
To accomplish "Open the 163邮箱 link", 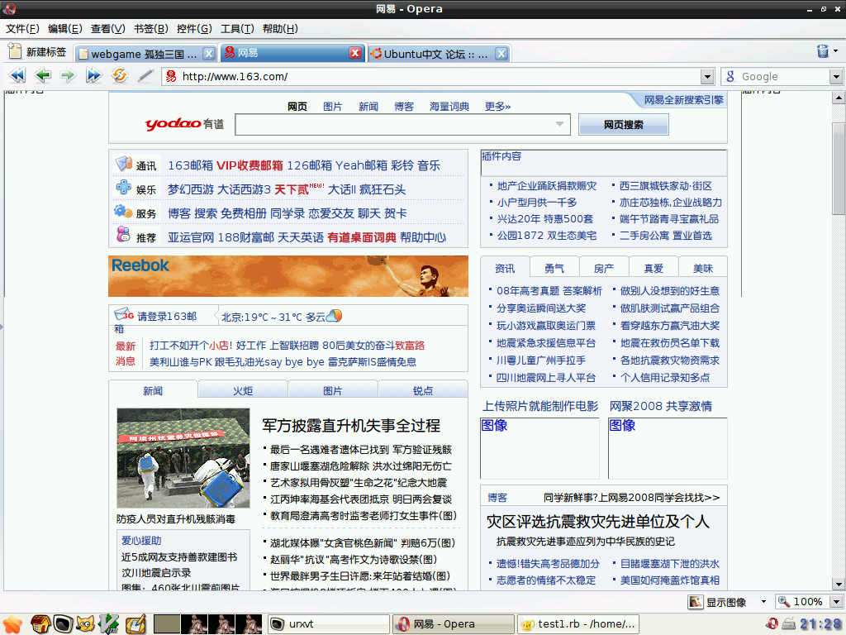I will pos(191,165).
